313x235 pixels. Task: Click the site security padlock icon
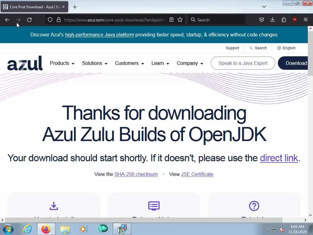(58, 20)
